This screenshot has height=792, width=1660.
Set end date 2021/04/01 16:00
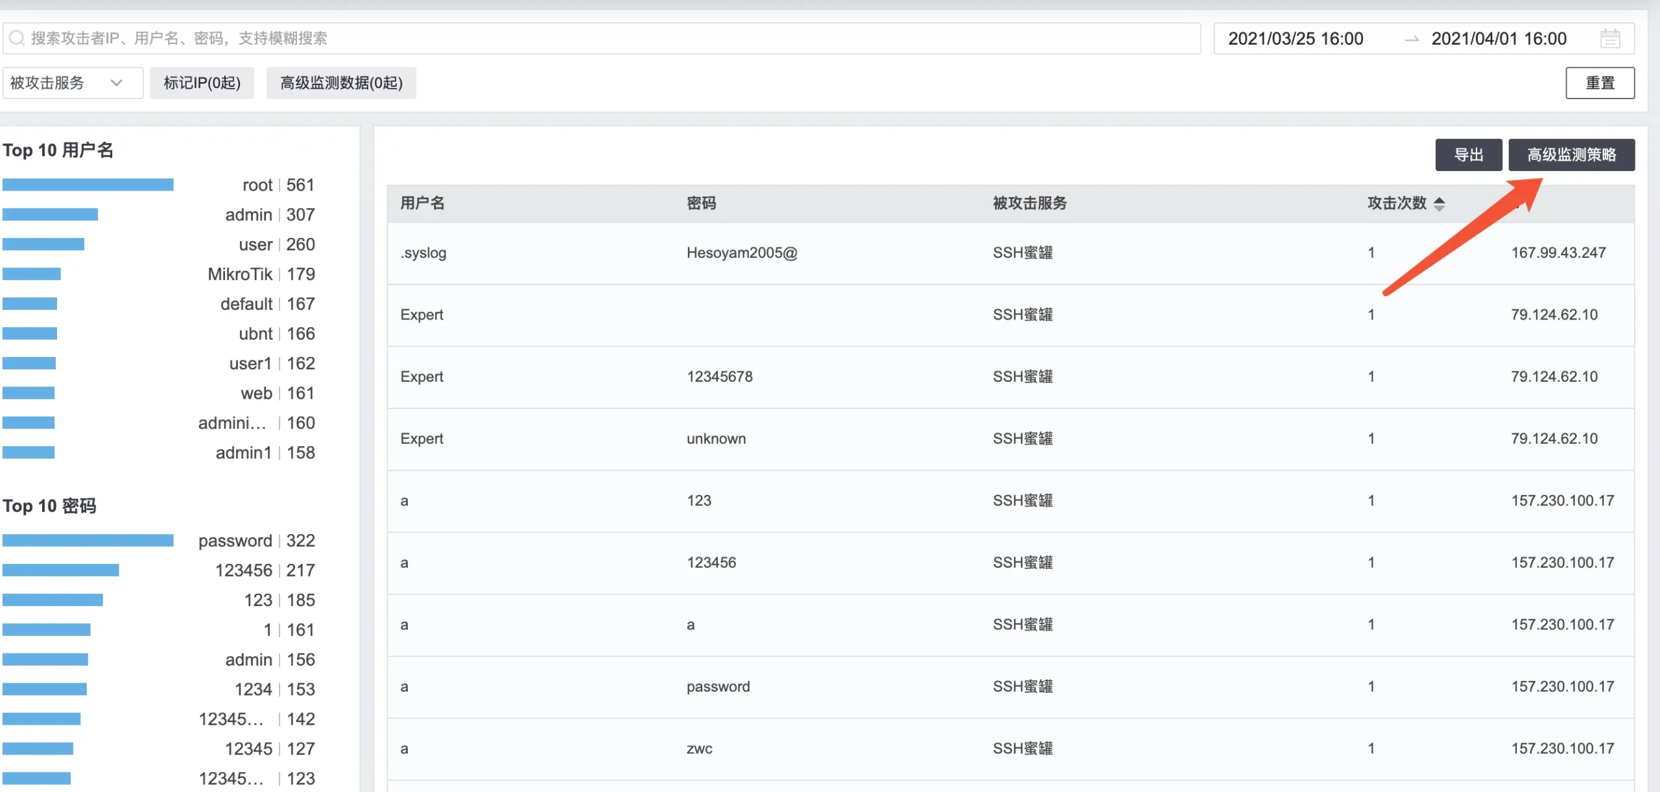coord(1499,39)
